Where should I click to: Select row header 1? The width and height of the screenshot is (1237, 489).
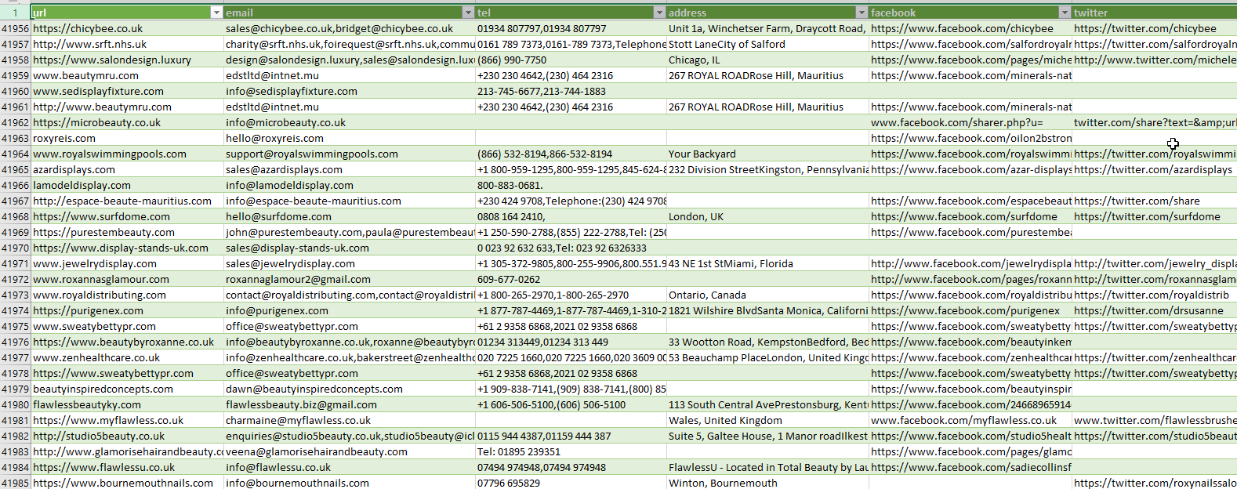[x=15, y=13]
